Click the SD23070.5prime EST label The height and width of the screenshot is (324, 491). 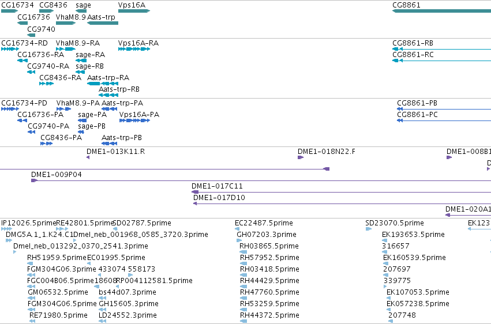[x=395, y=223]
